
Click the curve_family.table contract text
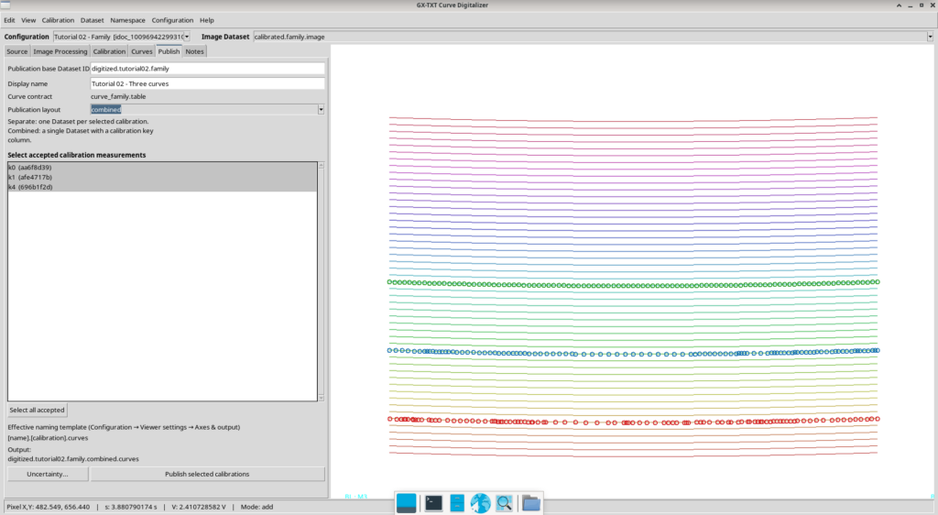click(118, 96)
